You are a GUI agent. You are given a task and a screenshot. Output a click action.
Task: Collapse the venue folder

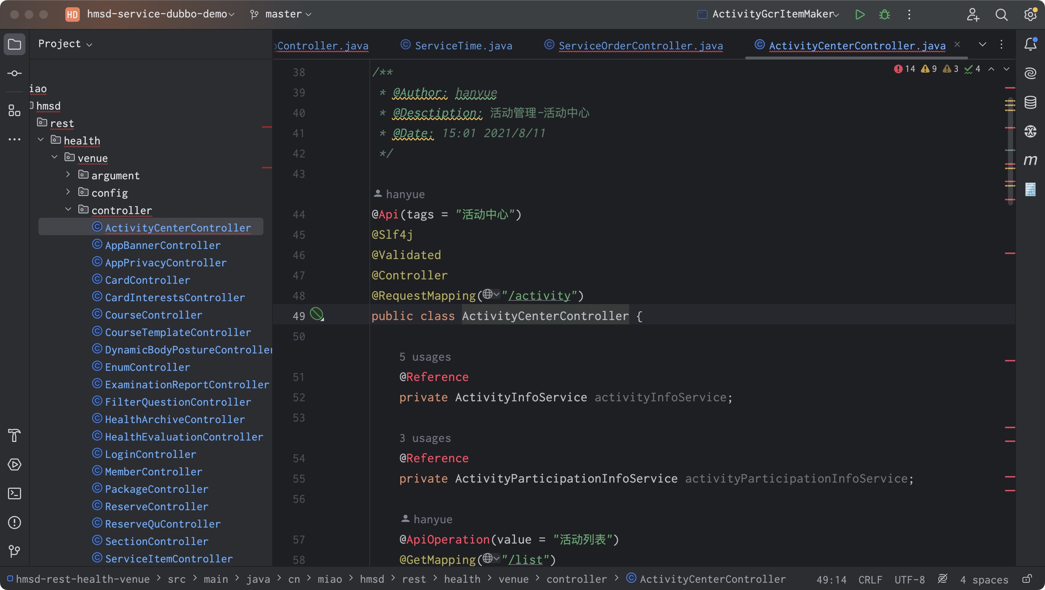(x=55, y=157)
